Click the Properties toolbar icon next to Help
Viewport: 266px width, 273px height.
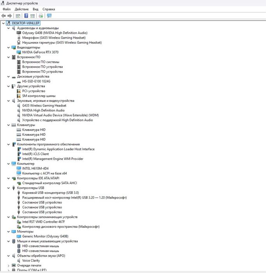[x=32, y=16]
